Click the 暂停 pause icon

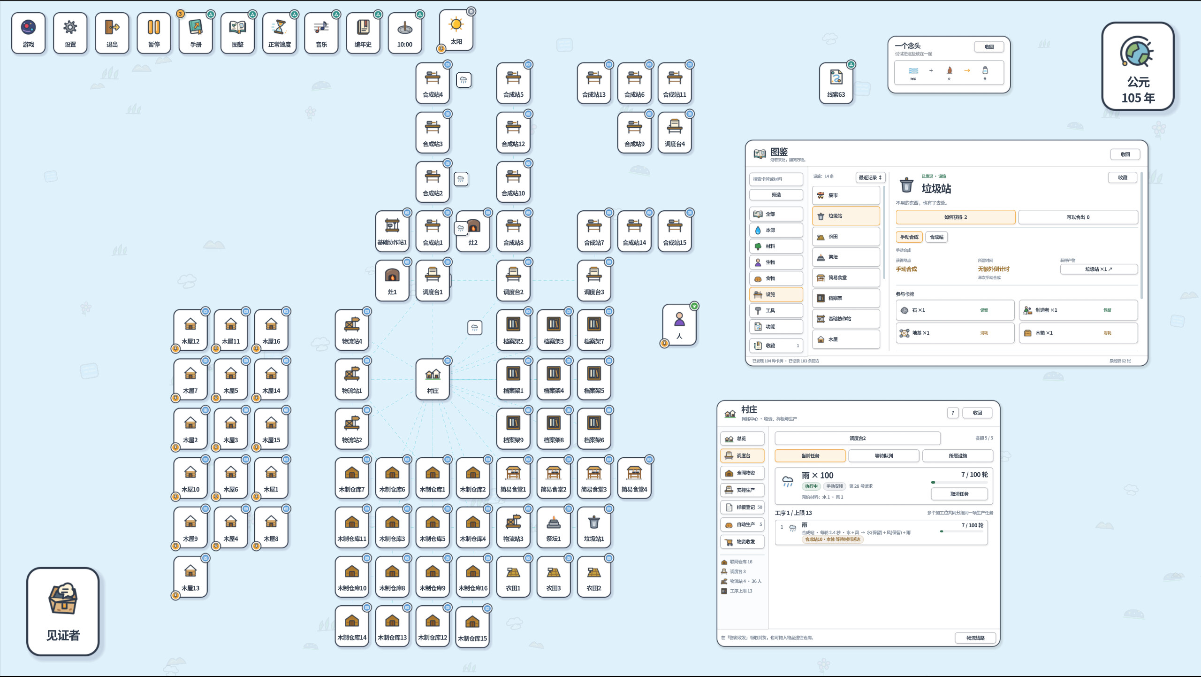pos(154,33)
